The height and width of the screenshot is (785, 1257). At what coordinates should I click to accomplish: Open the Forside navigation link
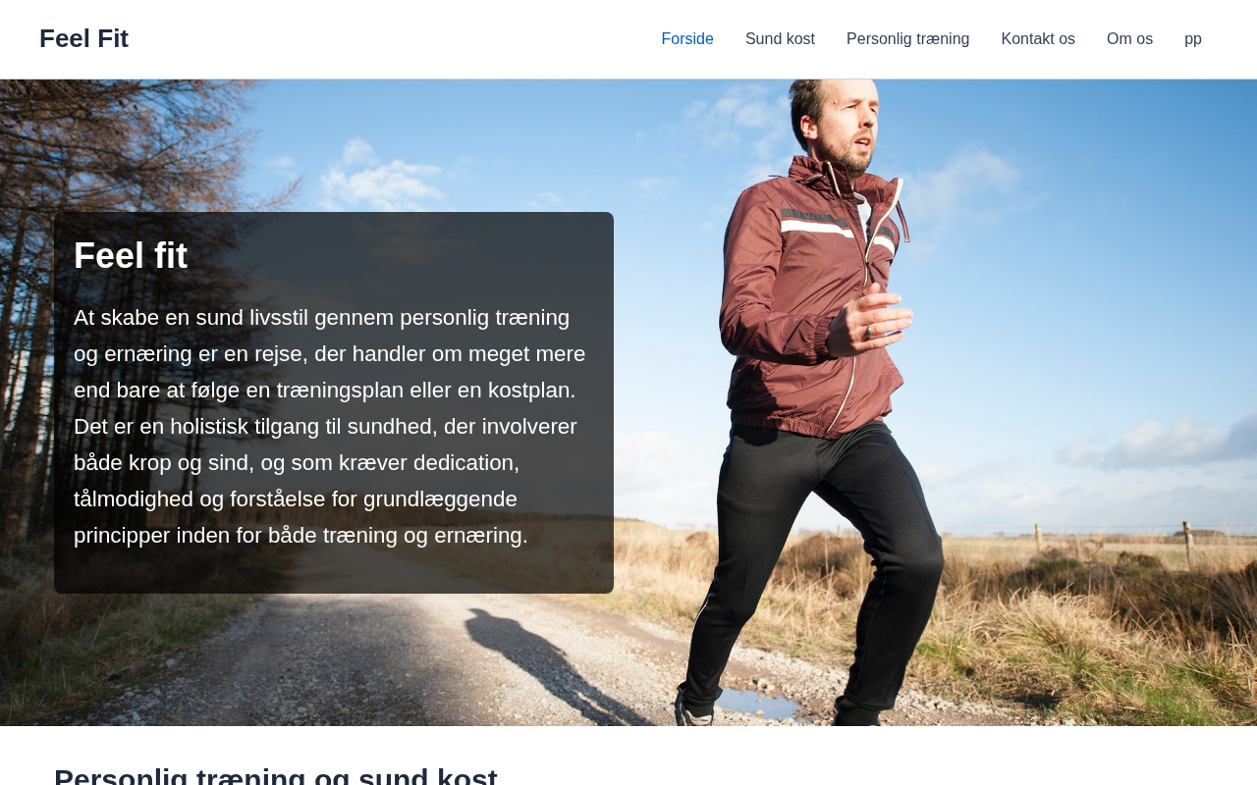[x=687, y=39]
